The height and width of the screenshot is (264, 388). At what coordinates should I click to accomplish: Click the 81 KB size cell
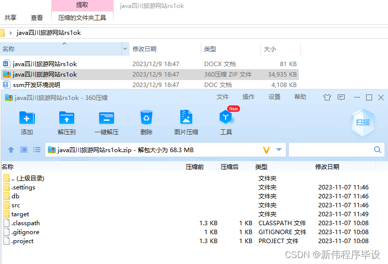tap(288, 64)
